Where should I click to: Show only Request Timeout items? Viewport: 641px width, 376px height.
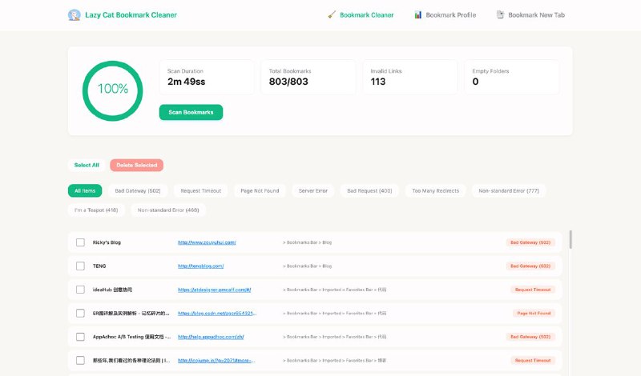pyautogui.click(x=200, y=190)
